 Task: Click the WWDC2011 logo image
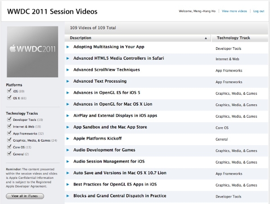(x=32, y=52)
